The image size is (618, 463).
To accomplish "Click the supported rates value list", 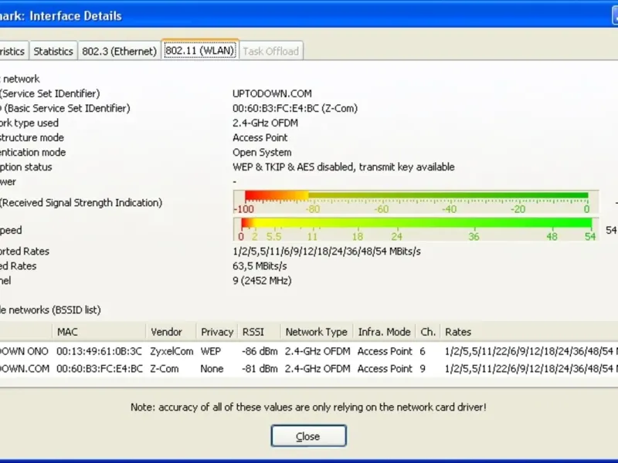I will click(x=327, y=252).
